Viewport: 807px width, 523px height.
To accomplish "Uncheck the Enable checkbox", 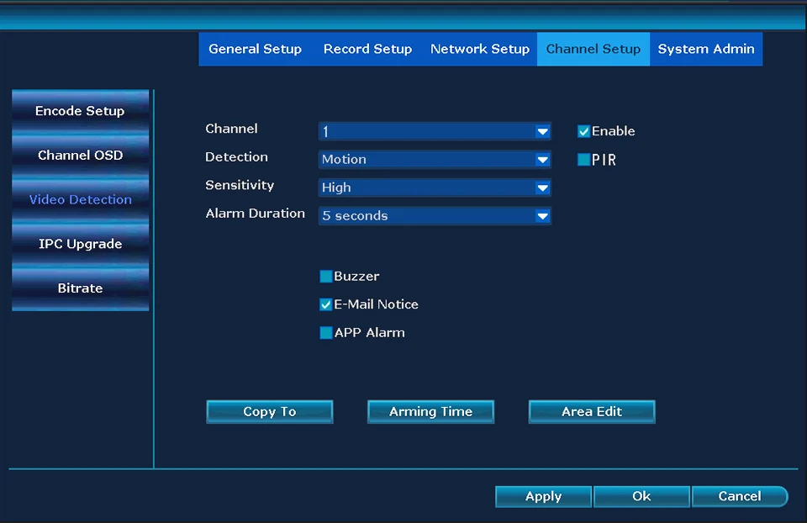I will (583, 131).
